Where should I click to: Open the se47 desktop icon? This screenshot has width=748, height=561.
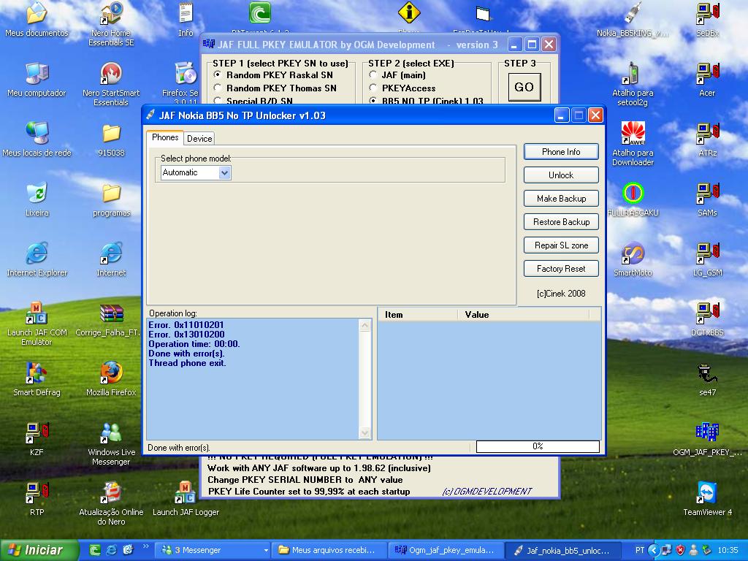(x=707, y=379)
